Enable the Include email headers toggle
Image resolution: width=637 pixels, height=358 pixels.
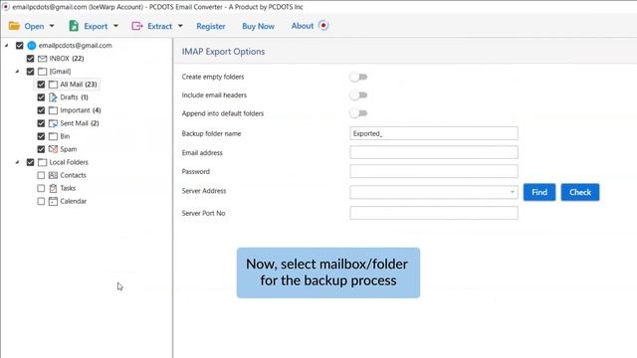click(x=358, y=95)
